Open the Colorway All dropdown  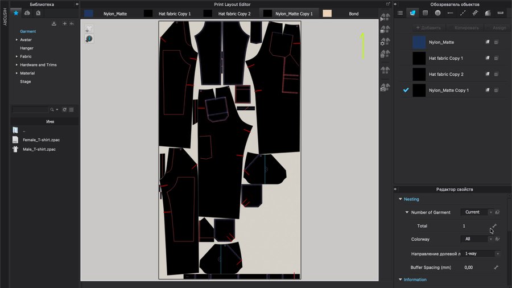coord(477,239)
